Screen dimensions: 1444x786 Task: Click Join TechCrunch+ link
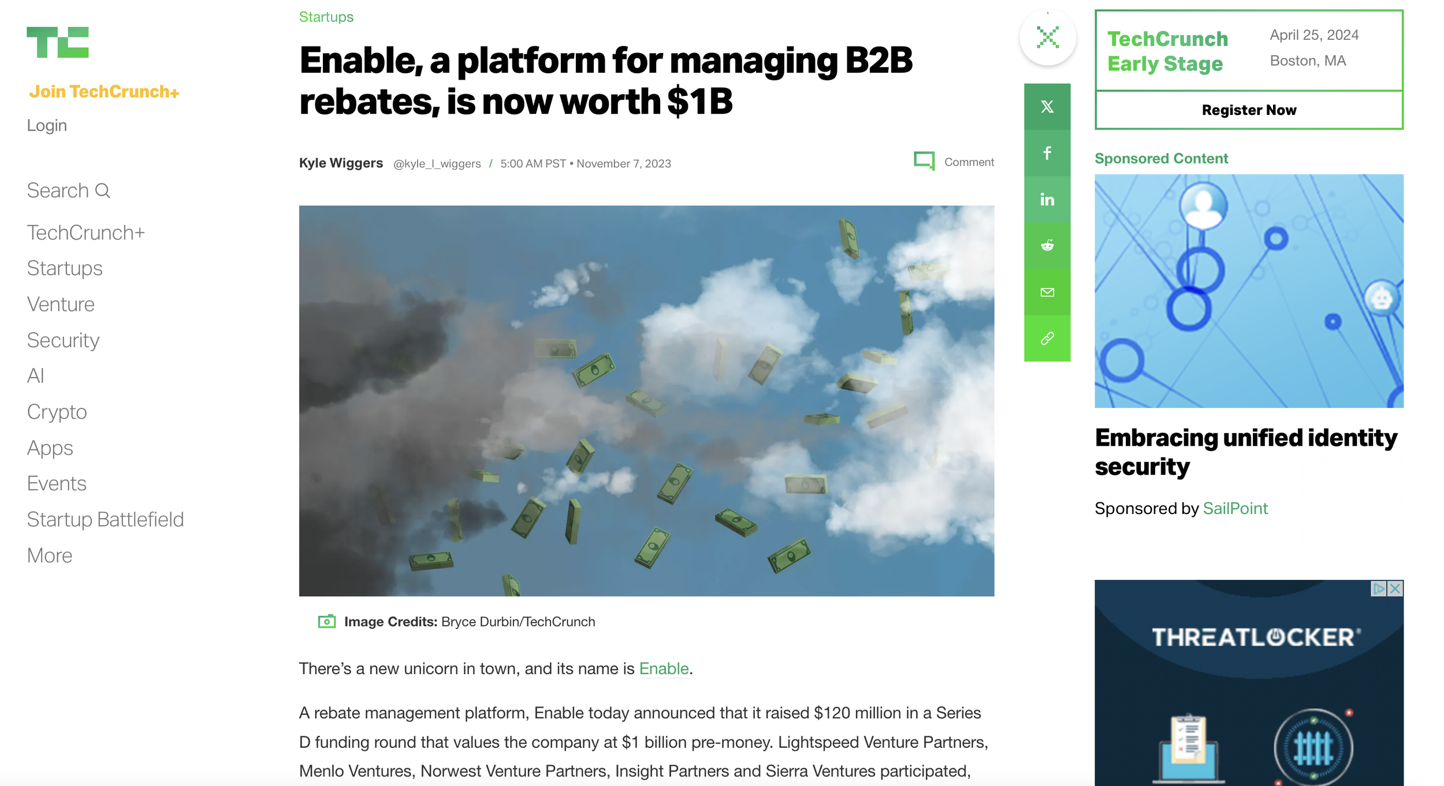(x=104, y=92)
